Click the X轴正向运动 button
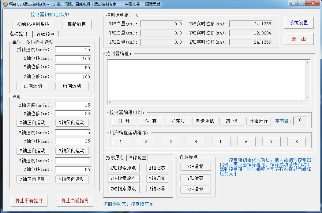This screenshot has width=322, height=213. pos(33,123)
